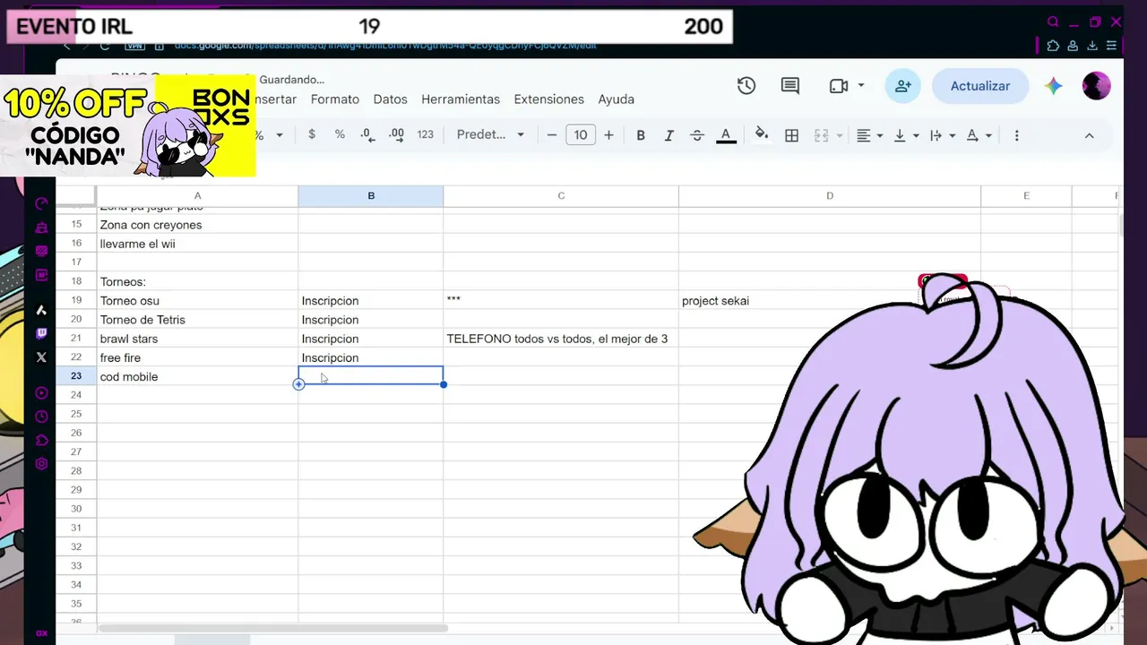This screenshot has width=1147, height=645.
Task: Open the horizontal align dropdown
Action: [869, 135]
